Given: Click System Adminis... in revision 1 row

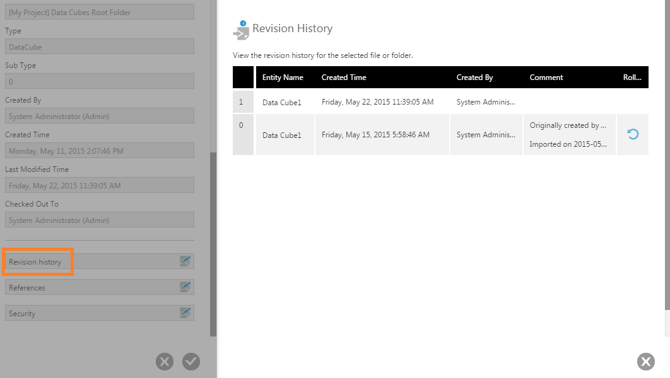Looking at the screenshot, I should [x=486, y=102].
